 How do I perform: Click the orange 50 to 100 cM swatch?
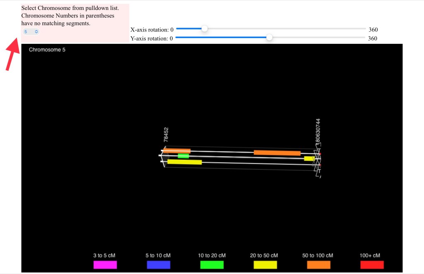tap(318, 265)
